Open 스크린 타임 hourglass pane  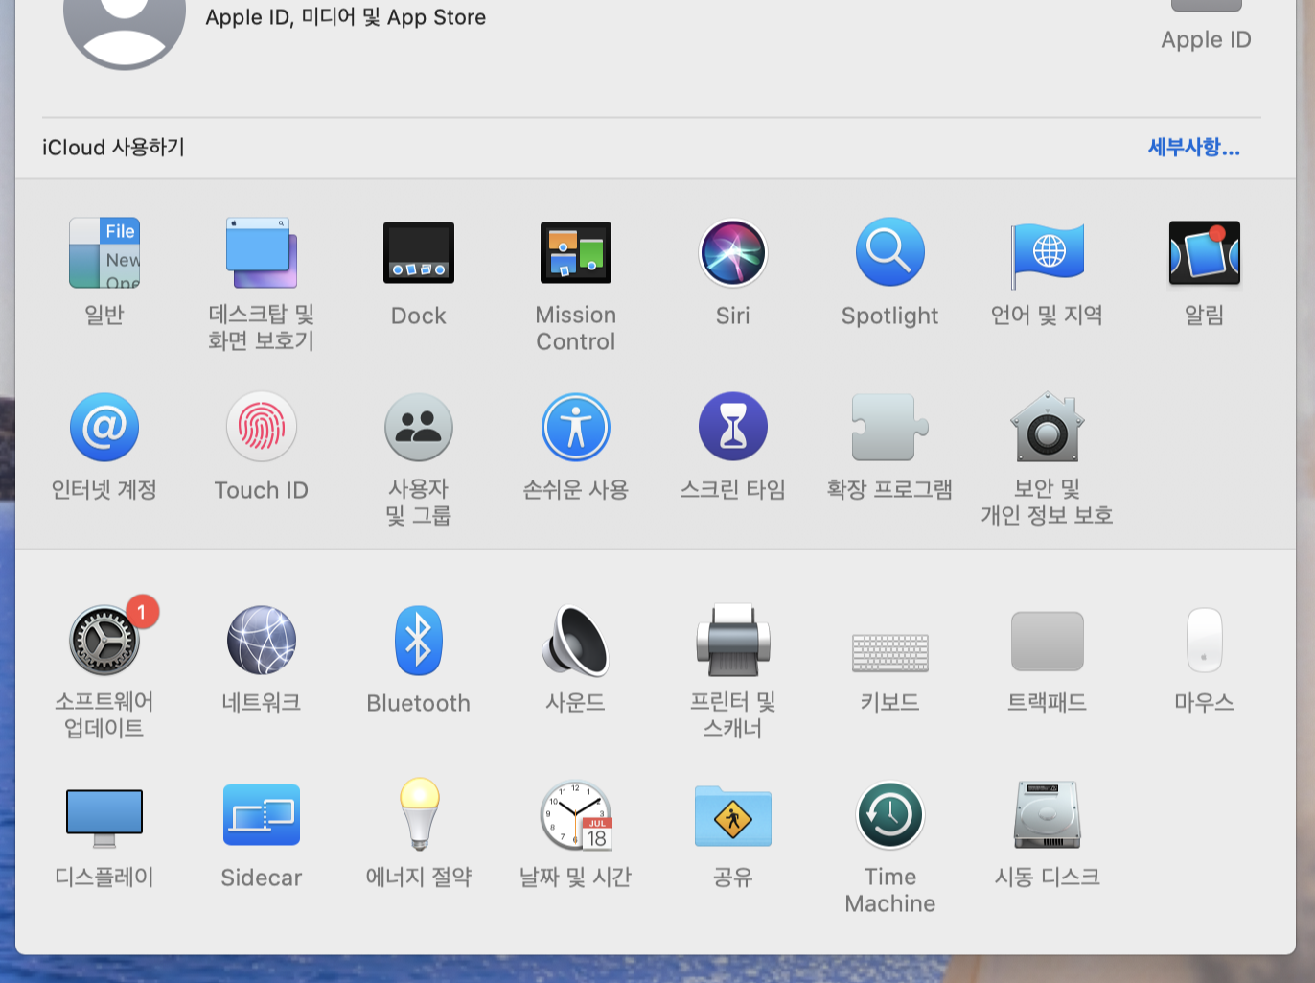(733, 428)
